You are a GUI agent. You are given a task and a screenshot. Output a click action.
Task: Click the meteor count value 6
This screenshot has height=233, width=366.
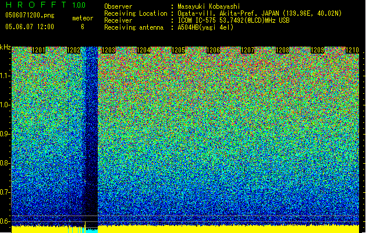83,27
